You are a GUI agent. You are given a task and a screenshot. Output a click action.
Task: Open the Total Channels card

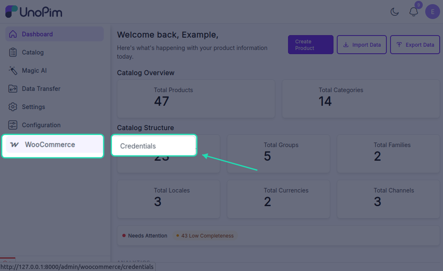[388, 199]
